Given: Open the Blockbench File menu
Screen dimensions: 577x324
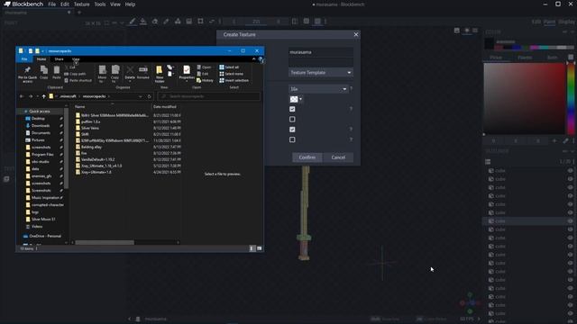Looking at the screenshot, I should tap(52, 4).
